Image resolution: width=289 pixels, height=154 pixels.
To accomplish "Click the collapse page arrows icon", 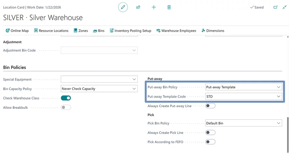I will tap(284, 7).
